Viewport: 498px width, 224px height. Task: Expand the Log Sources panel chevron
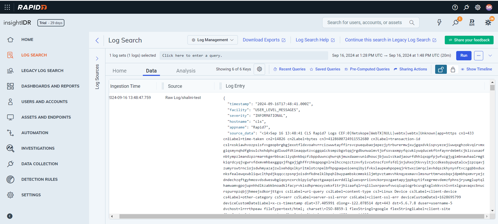tap(97, 59)
